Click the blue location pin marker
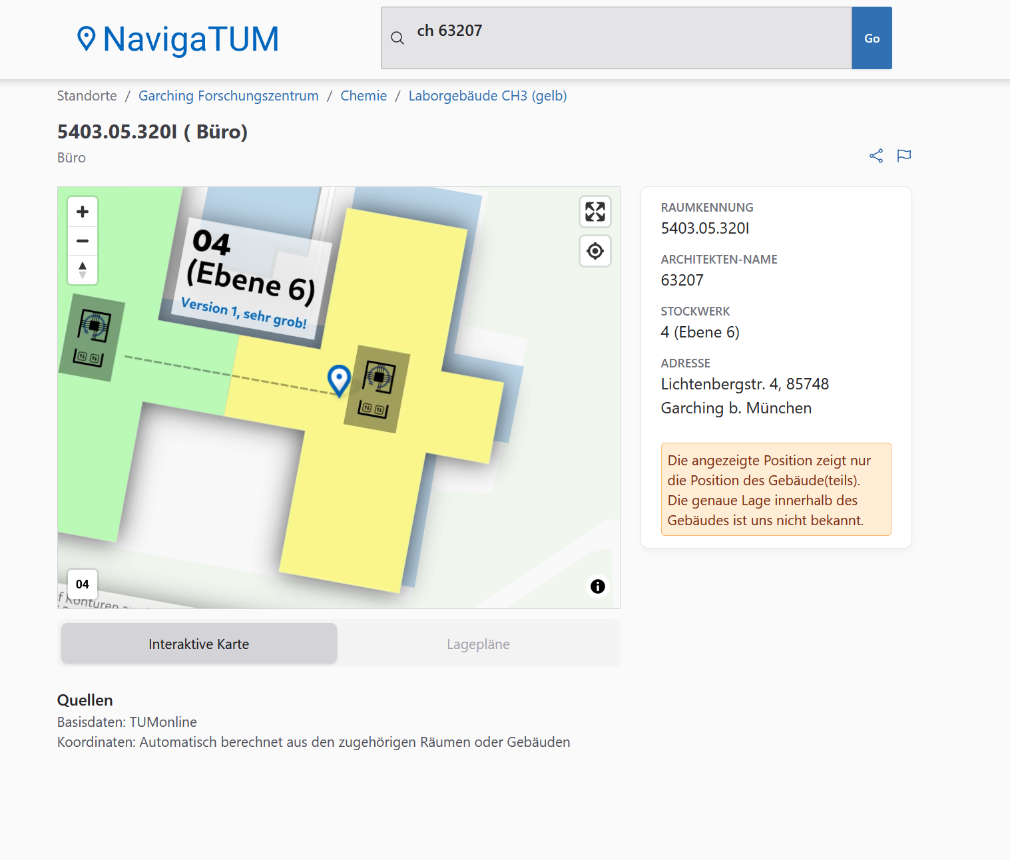This screenshot has width=1010, height=860. (339, 379)
